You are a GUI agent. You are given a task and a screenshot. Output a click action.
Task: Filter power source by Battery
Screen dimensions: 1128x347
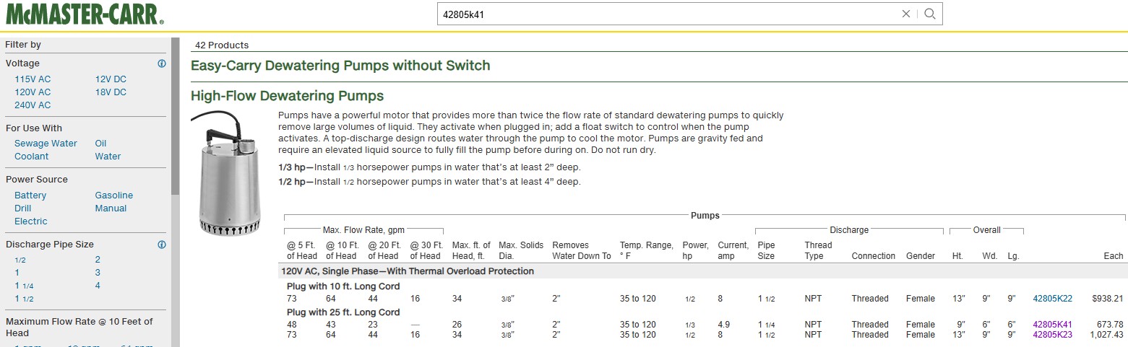[30, 196]
